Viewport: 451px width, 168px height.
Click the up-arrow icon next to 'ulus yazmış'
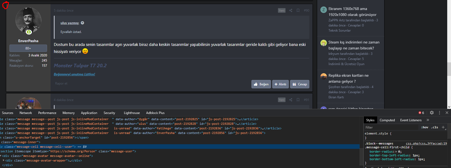coord(82,23)
